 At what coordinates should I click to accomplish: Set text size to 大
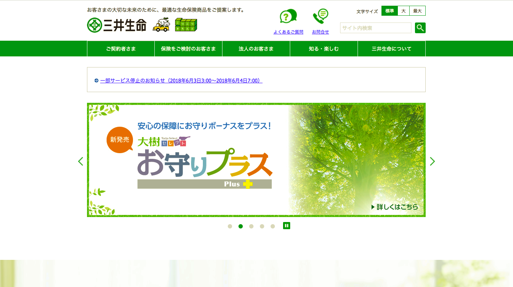(403, 11)
